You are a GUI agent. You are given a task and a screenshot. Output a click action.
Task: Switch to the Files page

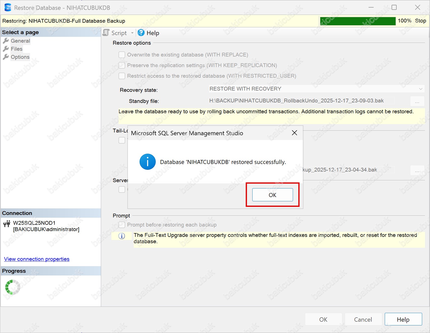tap(17, 49)
